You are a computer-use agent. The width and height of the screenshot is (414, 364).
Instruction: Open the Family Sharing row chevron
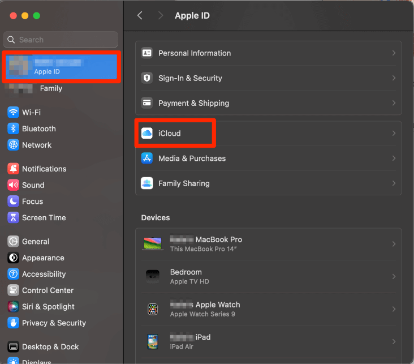(394, 183)
